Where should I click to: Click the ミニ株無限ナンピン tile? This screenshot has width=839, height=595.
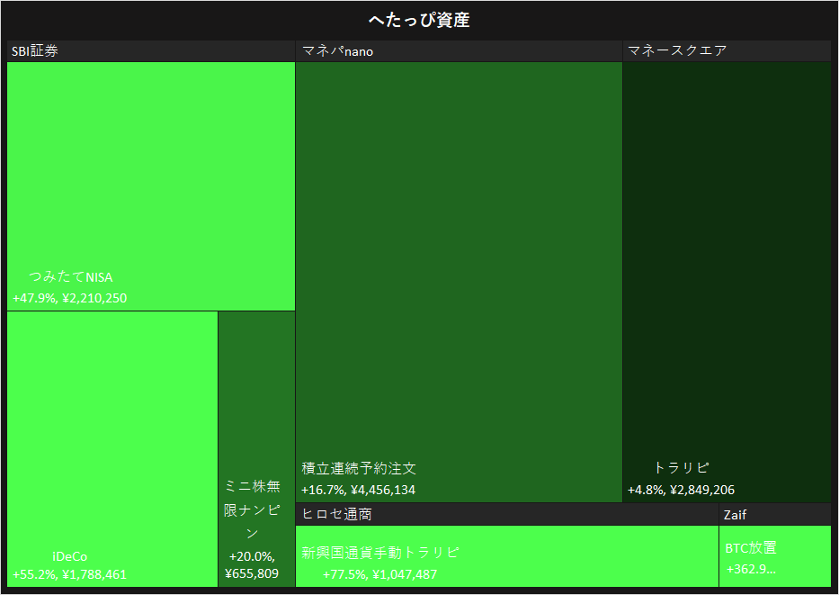point(257,449)
